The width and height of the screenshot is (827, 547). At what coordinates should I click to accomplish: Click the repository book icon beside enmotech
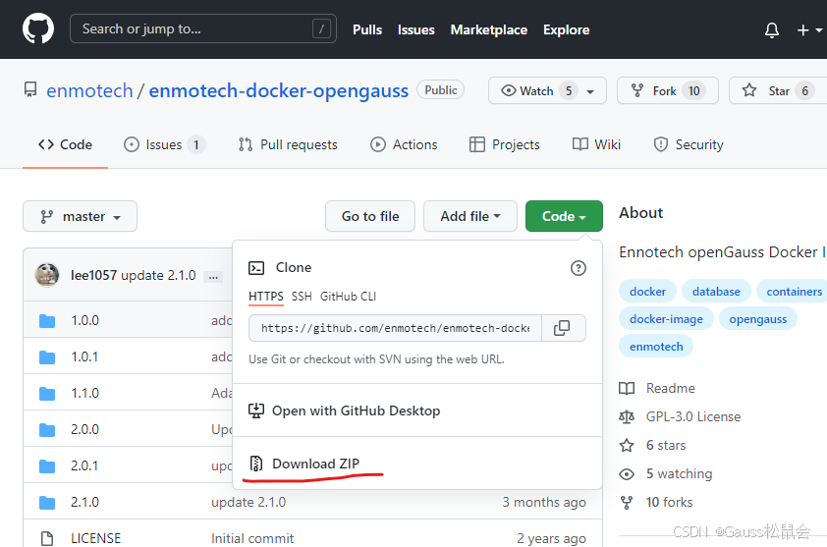point(30,89)
